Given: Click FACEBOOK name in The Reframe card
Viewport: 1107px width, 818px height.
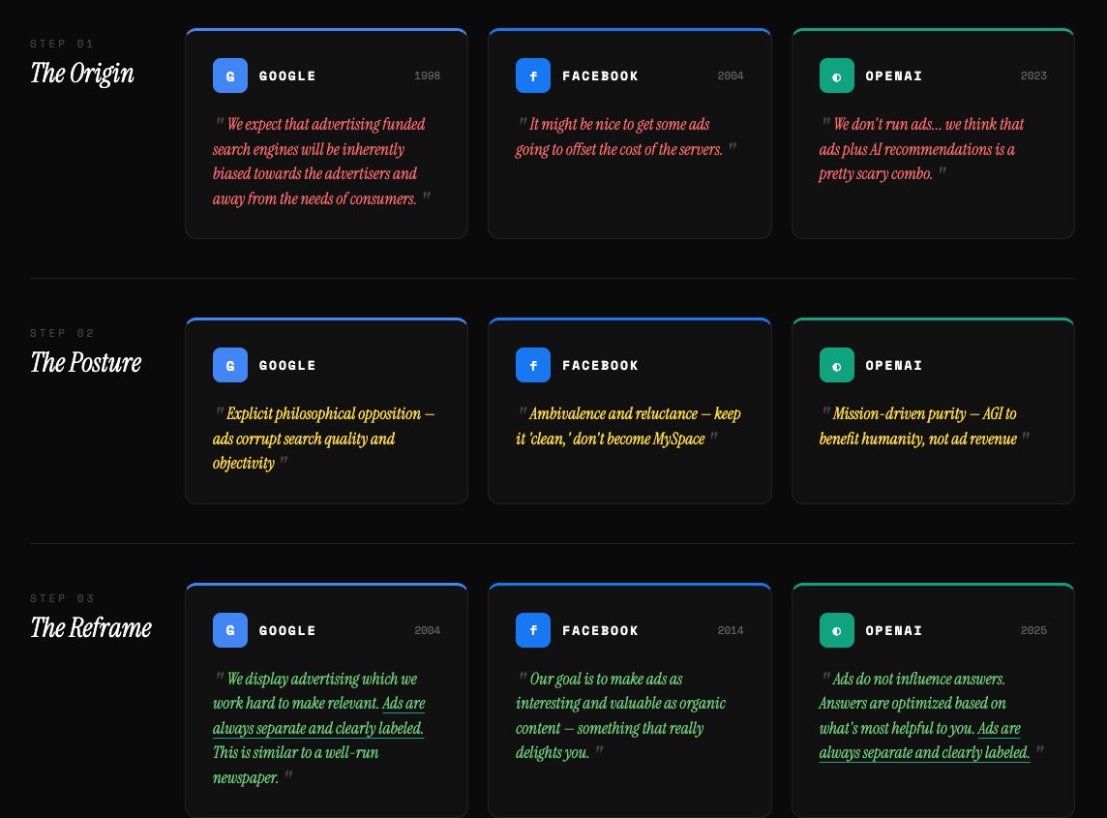Looking at the screenshot, I should coord(600,630).
